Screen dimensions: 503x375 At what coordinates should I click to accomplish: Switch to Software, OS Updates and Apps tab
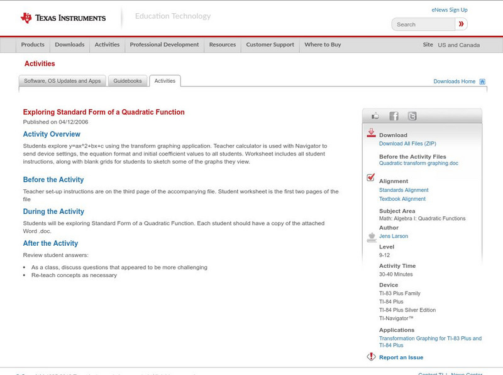click(62, 81)
